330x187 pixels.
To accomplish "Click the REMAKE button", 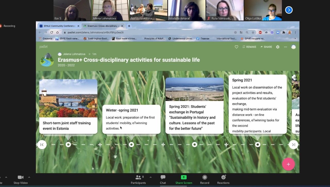I will [x=249, y=47].
